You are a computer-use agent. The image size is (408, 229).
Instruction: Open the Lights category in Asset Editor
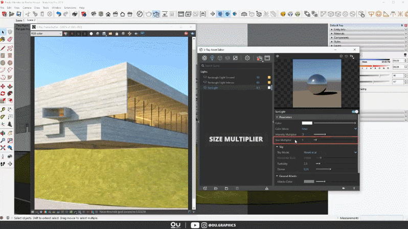(x=212, y=58)
